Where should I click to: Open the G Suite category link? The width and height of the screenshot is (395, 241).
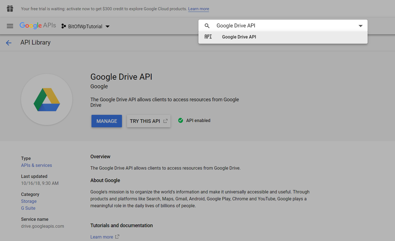click(x=28, y=208)
